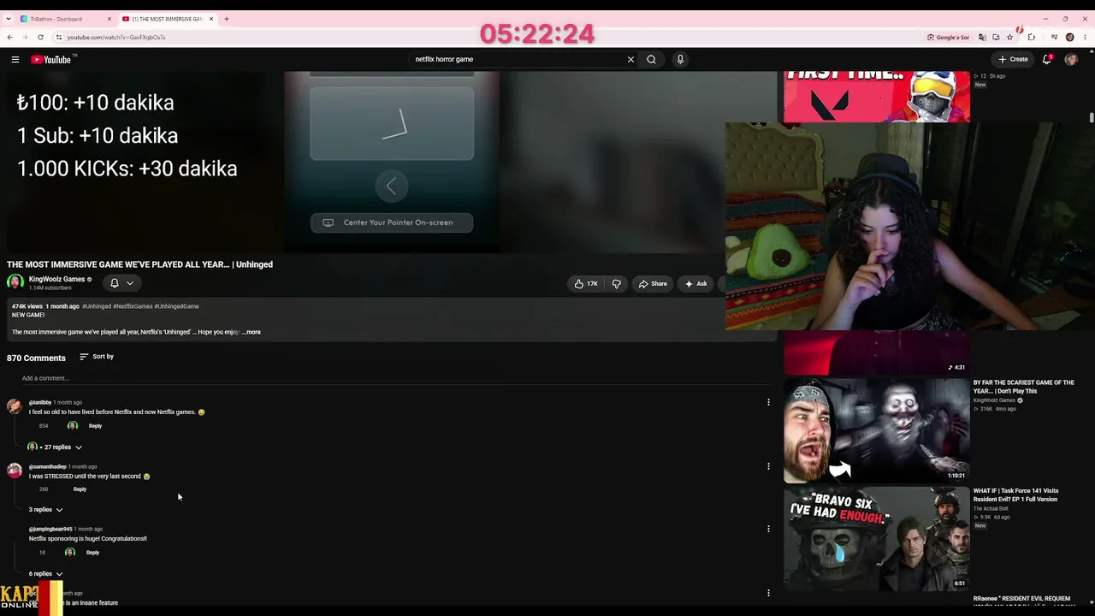The height and width of the screenshot is (616, 1095).
Task: Expand the 27 replies thread
Action: pos(56,447)
